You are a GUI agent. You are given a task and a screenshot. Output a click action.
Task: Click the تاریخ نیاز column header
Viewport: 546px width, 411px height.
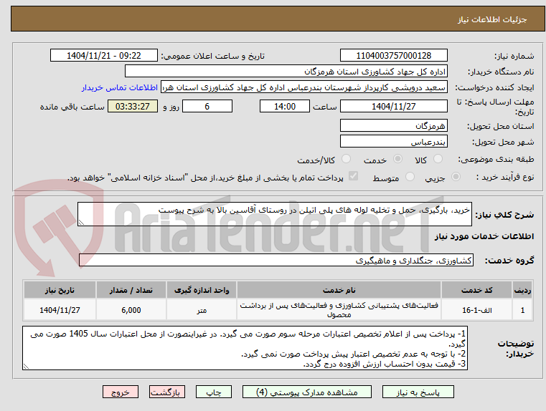60,290
